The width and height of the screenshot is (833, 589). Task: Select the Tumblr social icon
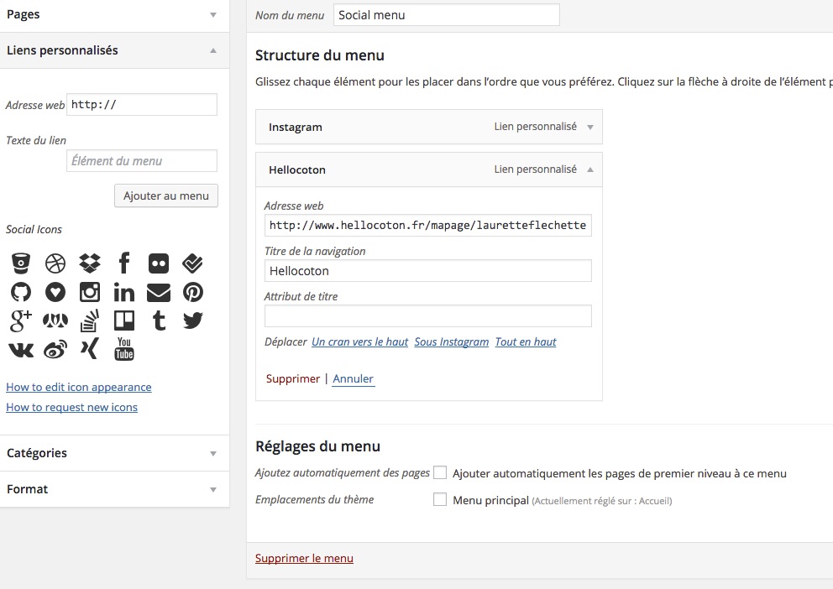(x=159, y=321)
